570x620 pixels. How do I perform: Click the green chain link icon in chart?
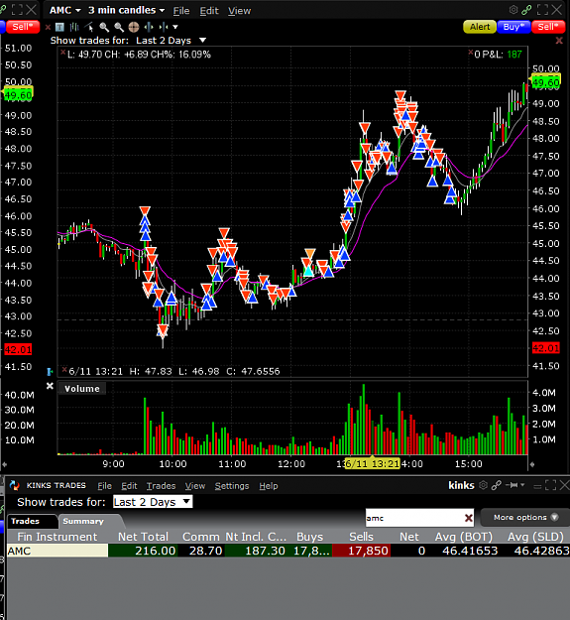526,10
